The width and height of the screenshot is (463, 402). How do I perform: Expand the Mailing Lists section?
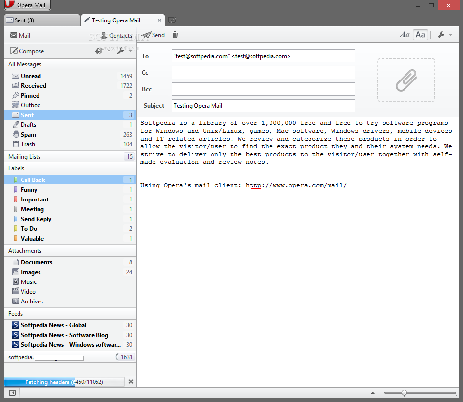point(70,157)
